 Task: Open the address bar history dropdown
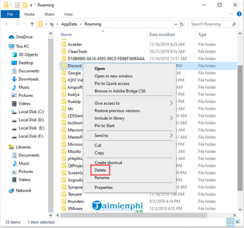coord(176,24)
